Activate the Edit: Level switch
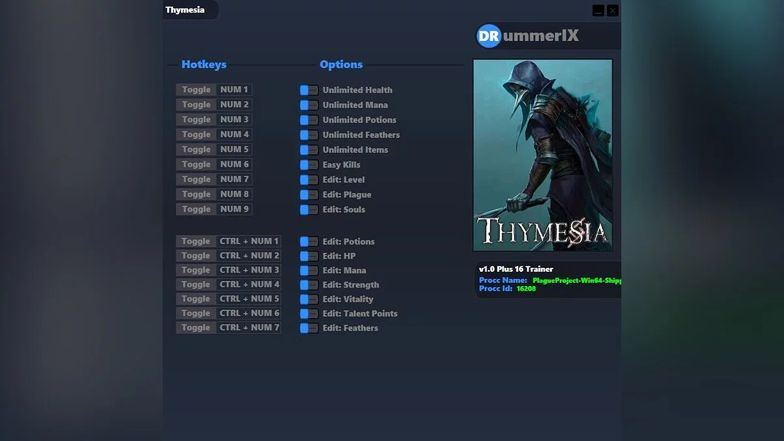The width and height of the screenshot is (784, 441). click(308, 179)
